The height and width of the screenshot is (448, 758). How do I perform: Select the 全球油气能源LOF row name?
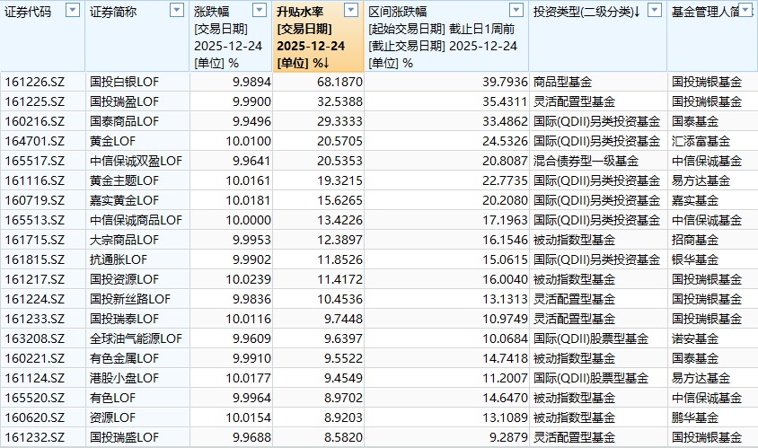136,338
